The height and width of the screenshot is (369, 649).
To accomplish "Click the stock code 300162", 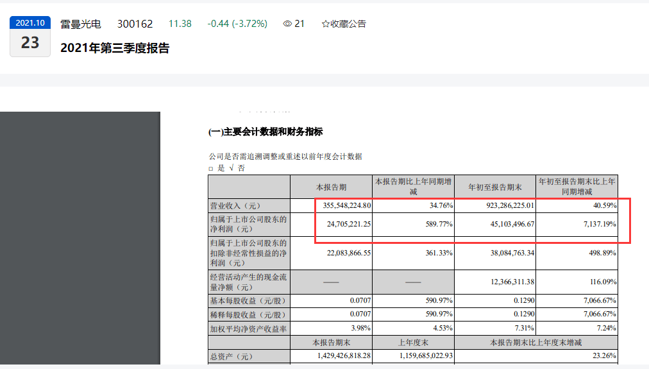I will pos(135,24).
